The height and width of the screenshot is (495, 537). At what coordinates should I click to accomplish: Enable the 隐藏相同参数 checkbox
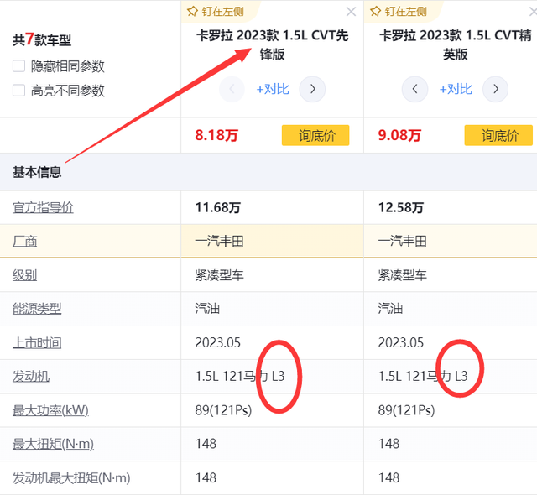pos(18,65)
